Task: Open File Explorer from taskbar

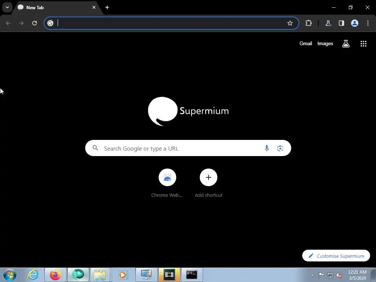Action: point(100,275)
